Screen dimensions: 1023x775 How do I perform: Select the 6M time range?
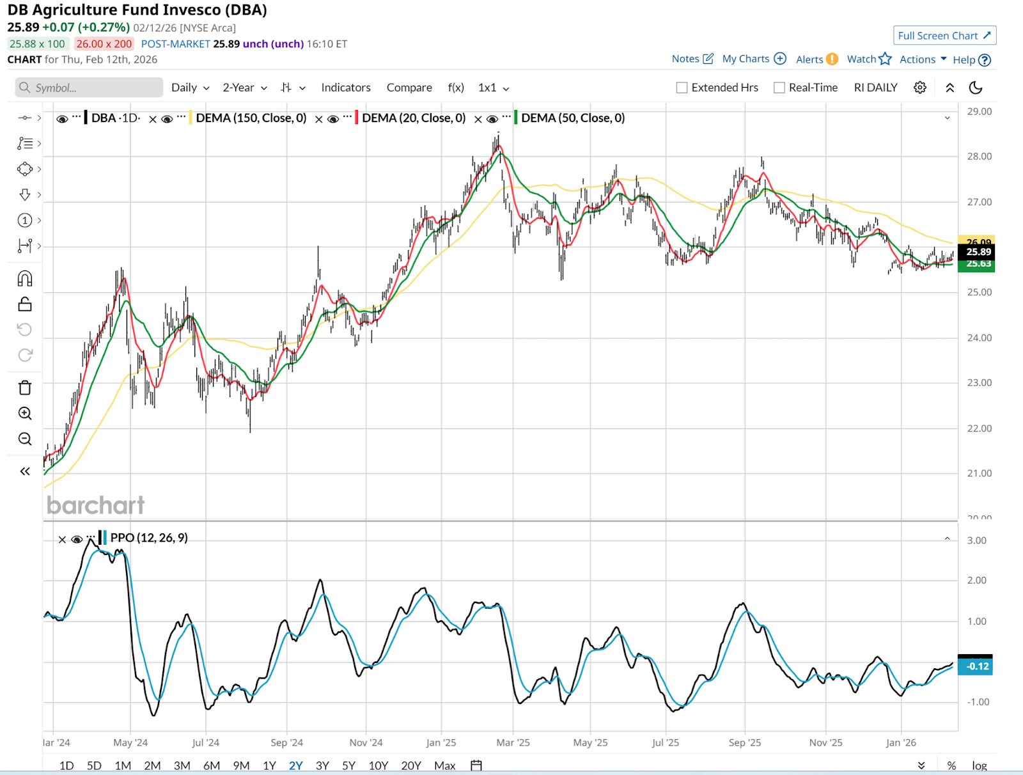coord(212,765)
